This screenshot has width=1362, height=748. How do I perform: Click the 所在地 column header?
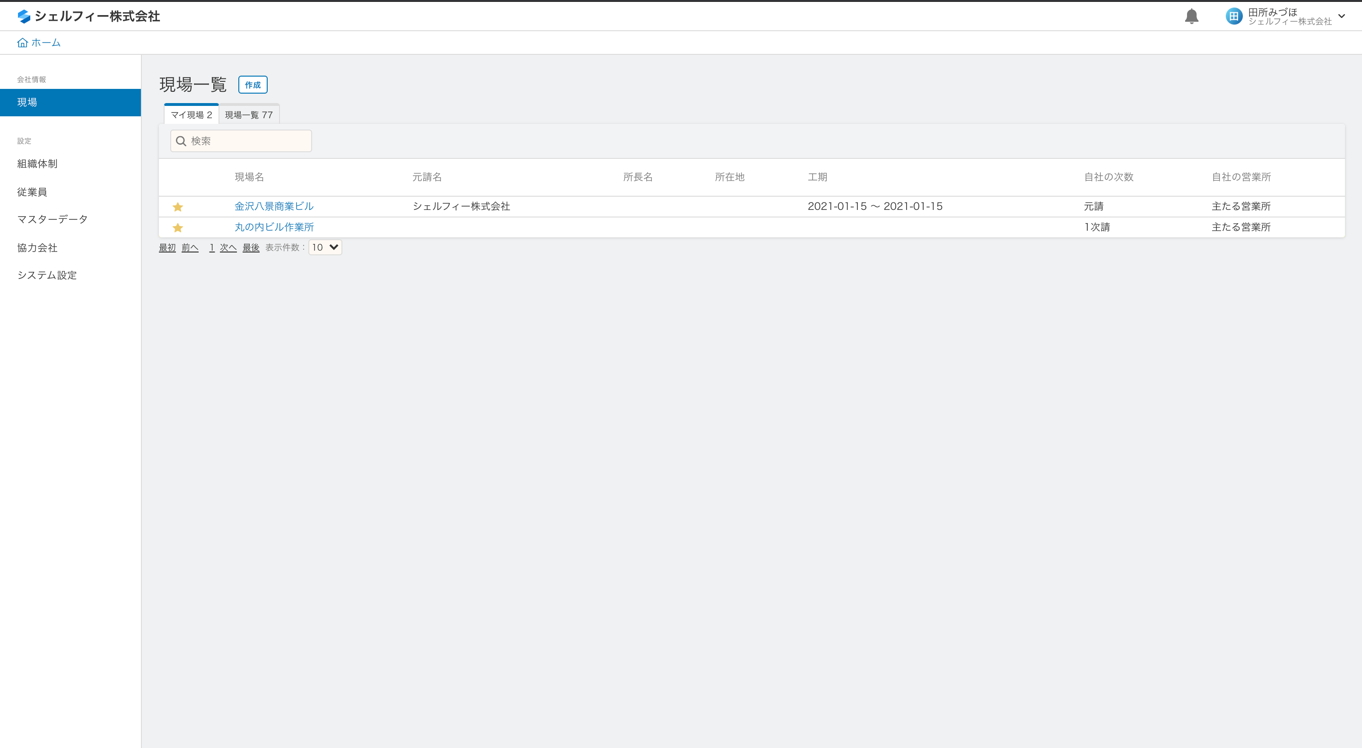pyautogui.click(x=730, y=177)
